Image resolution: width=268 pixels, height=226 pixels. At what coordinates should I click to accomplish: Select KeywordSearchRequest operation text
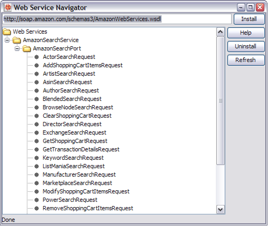(x=73, y=158)
